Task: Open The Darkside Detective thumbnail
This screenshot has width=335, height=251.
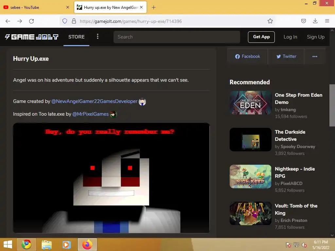Action: click(250, 140)
